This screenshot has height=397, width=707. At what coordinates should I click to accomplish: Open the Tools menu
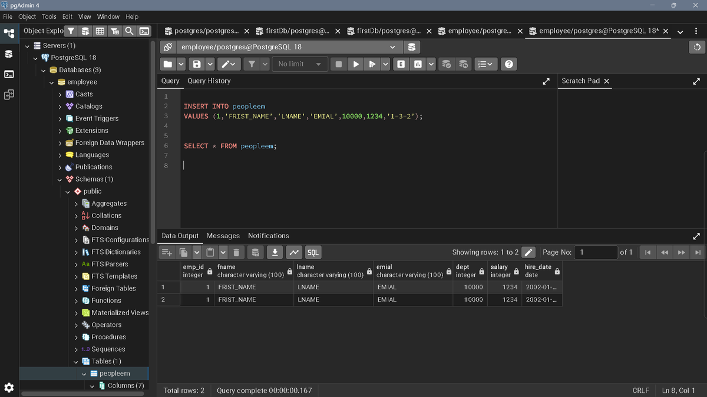pos(49,16)
